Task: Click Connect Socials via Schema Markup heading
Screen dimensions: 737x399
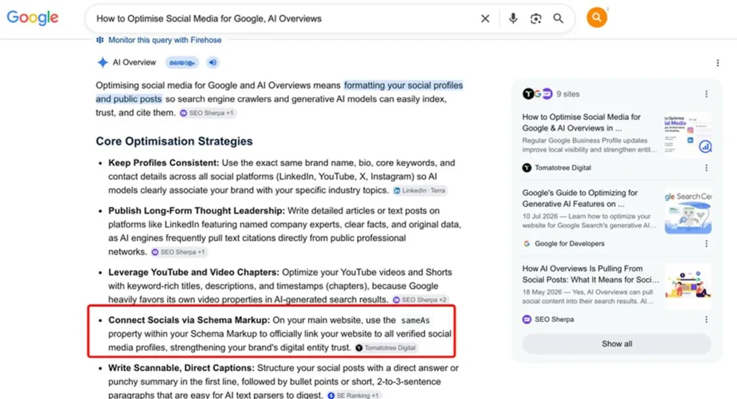Action: coord(189,320)
